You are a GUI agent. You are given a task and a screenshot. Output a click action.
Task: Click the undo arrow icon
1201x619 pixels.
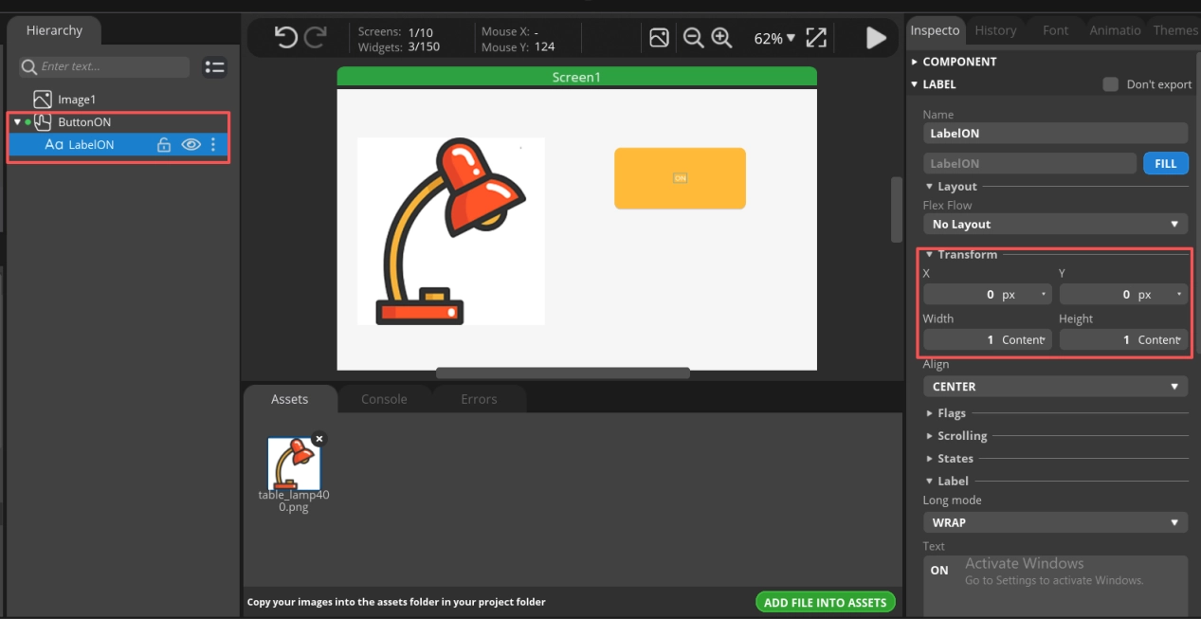[285, 38]
